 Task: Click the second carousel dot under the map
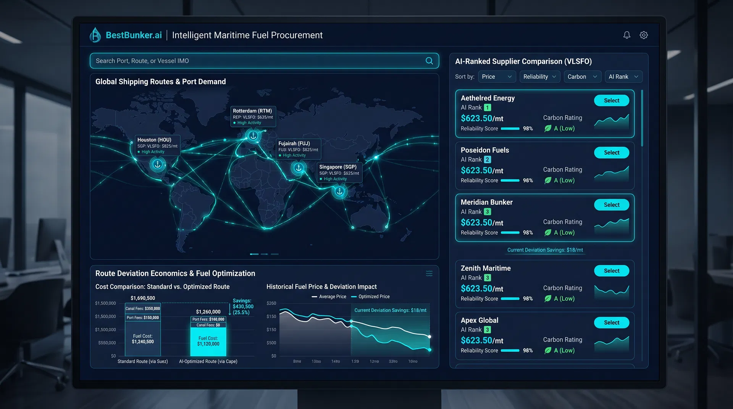click(264, 254)
